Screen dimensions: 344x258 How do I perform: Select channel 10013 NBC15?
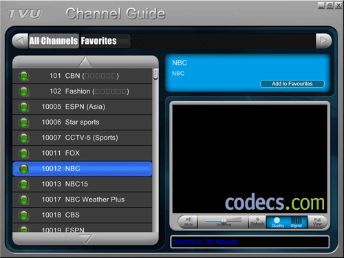click(83, 184)
